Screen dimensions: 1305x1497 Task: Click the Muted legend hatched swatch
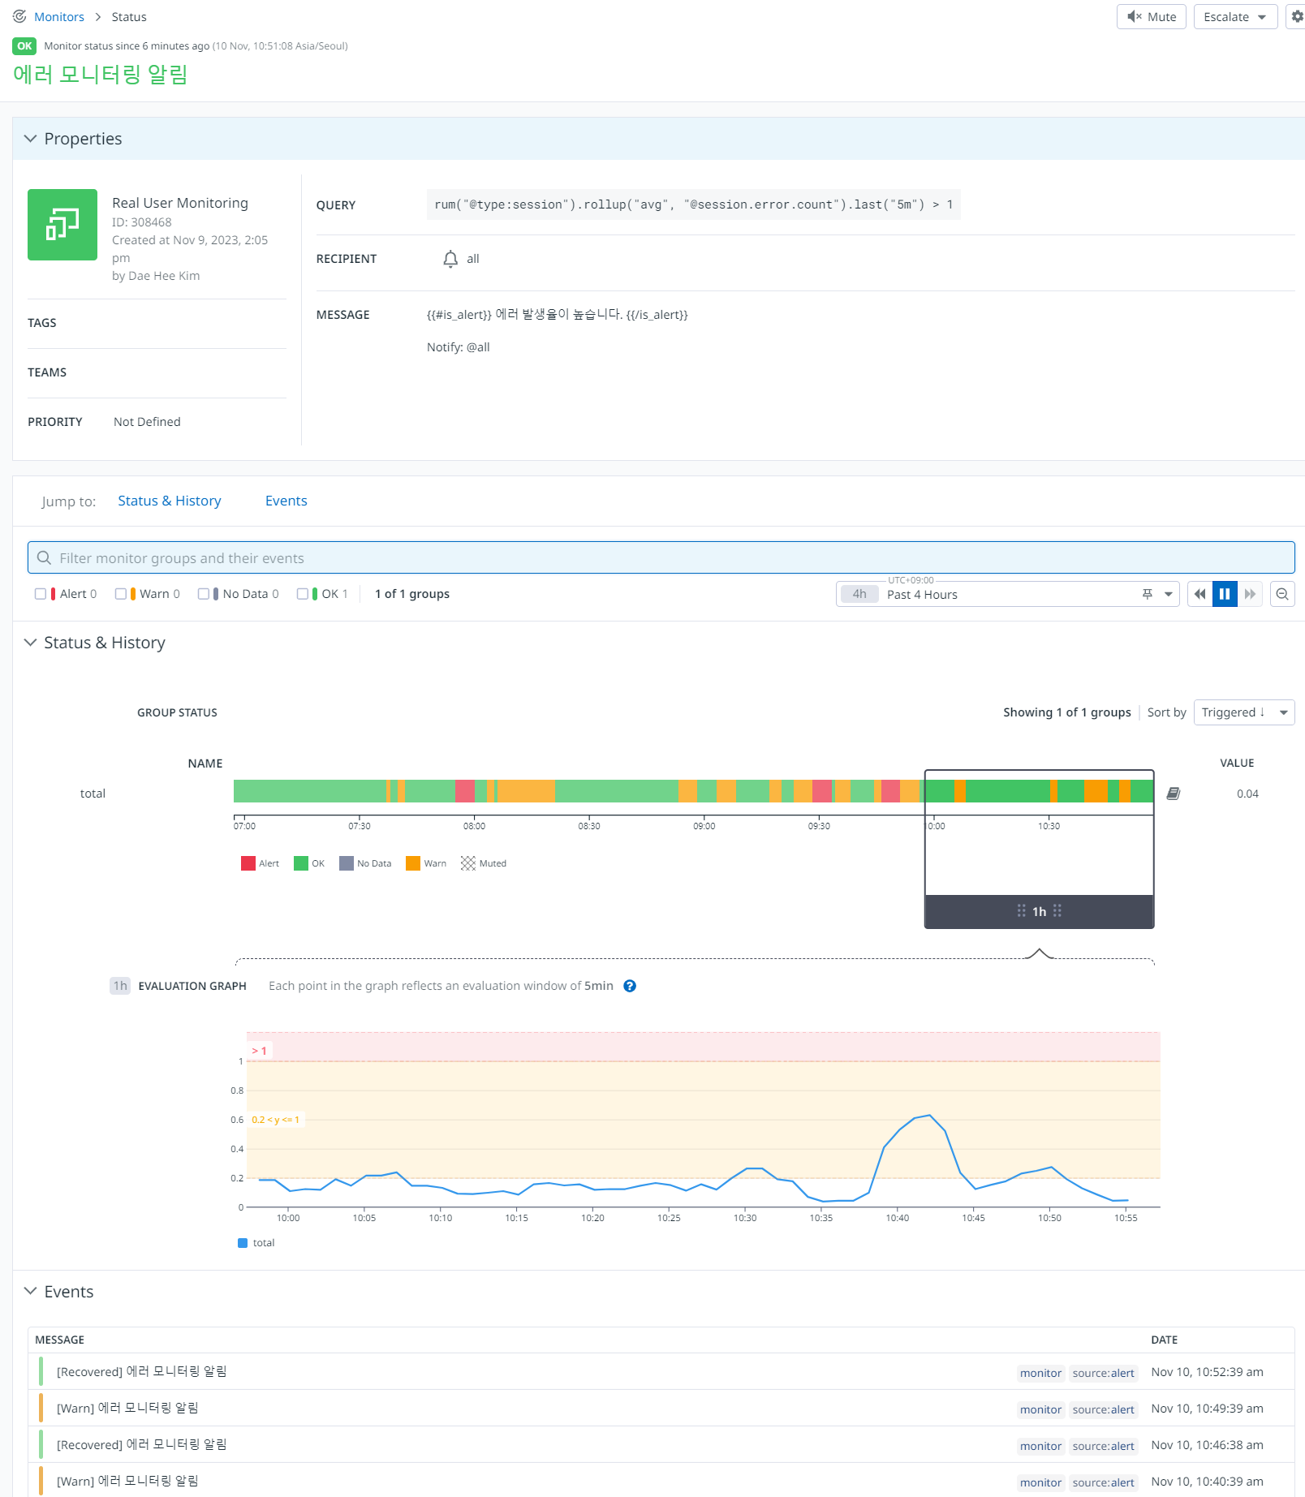[468, 863]
